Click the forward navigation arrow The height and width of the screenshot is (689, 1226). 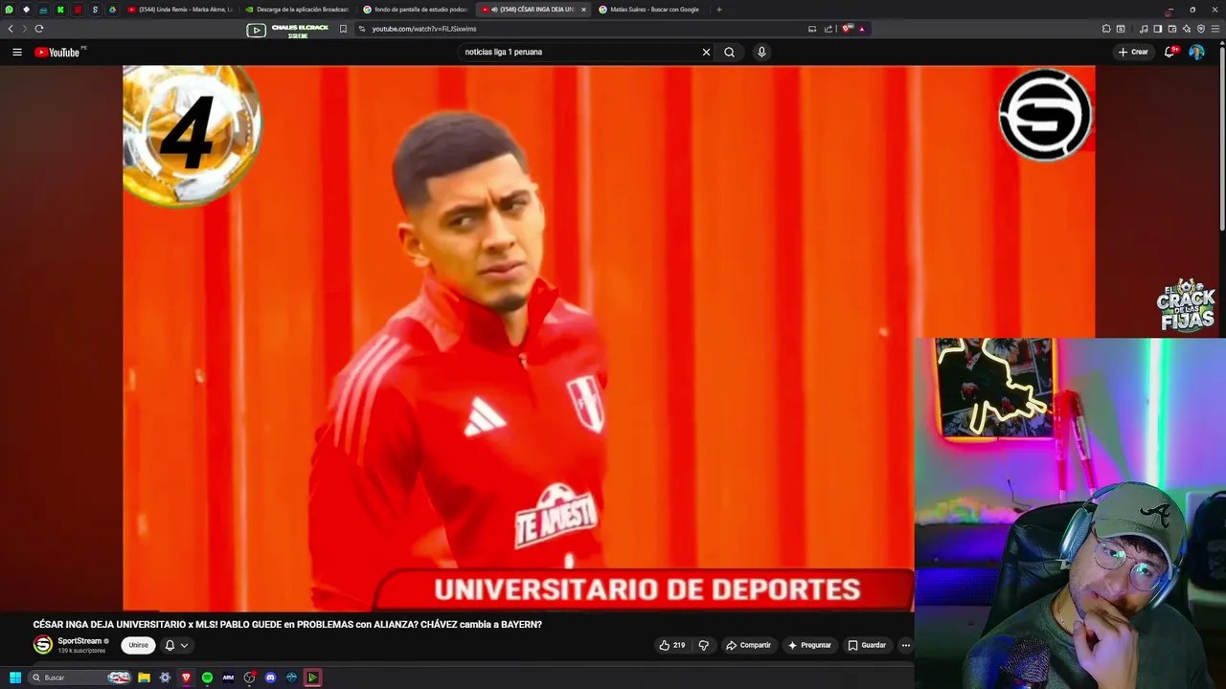pos(25,29)
